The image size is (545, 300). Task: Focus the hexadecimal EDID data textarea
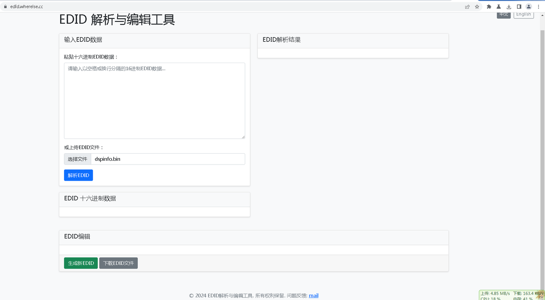click(154, 101)
